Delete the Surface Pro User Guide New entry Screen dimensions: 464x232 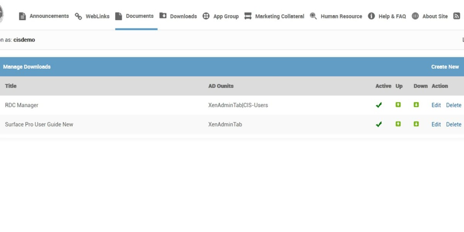click(454, 124)
